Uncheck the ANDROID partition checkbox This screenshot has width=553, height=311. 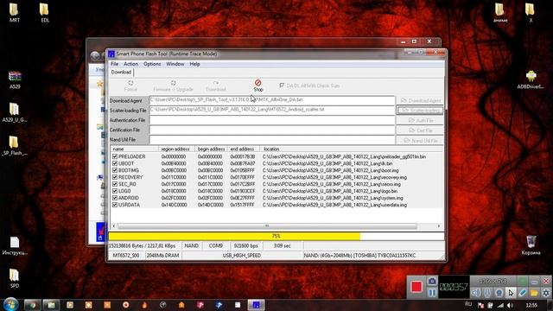coord(115,198)
